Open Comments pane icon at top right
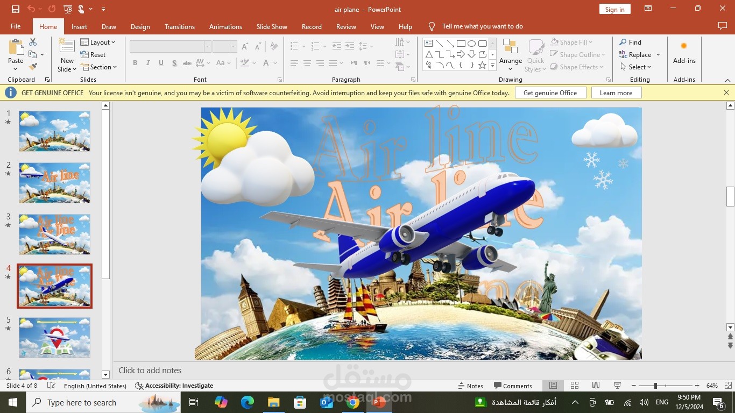Viewport: 735px width, 413px height. pyautogui.click(x=723, y=26)
